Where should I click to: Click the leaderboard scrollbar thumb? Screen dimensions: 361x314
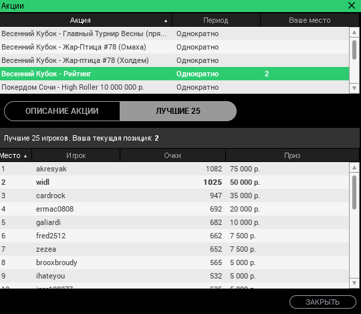pyautogui.click(x=354, y=193)
